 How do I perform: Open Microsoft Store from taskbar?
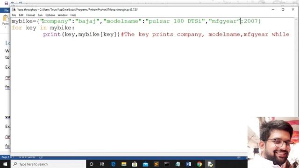coord(135,164)
